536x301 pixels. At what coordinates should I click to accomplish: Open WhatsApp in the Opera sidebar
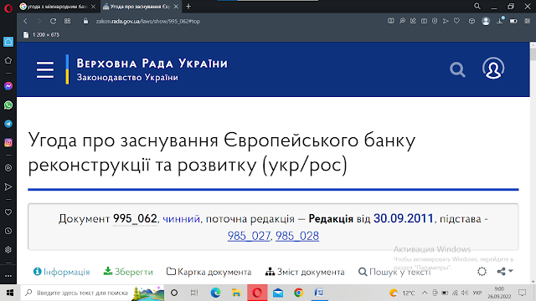click(8, 105)
